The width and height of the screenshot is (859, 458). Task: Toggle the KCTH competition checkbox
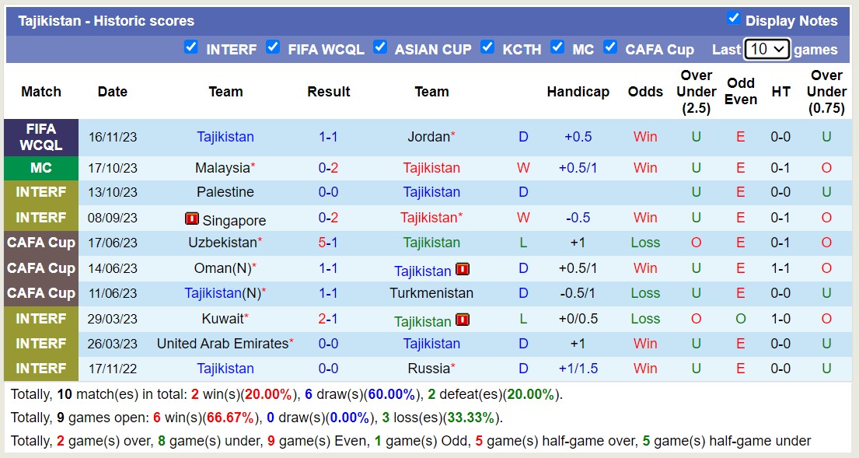487,47
